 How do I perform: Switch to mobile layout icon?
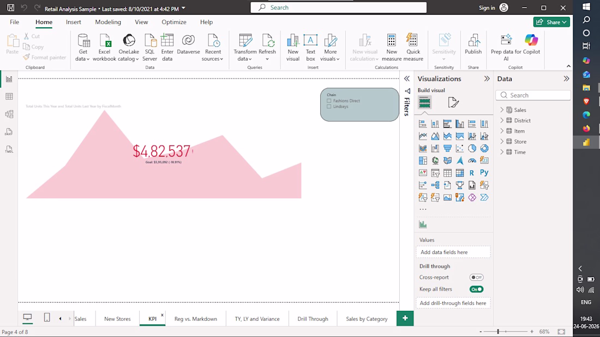47,317
